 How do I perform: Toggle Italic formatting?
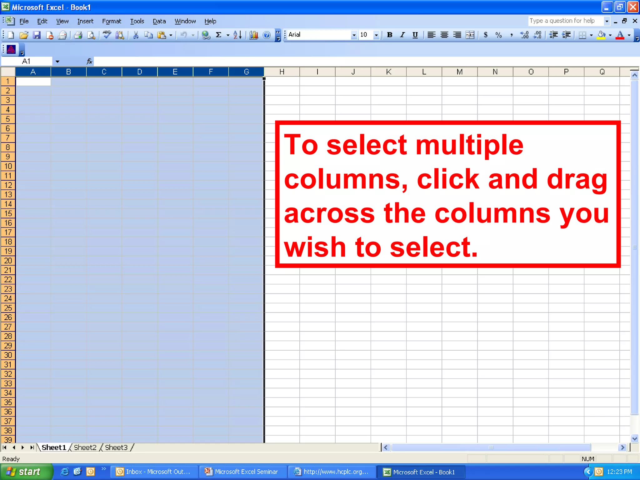(x=402, y=35)
